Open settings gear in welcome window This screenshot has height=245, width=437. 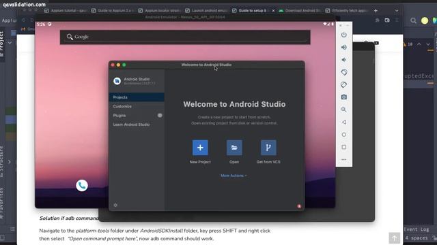point(115,205)
